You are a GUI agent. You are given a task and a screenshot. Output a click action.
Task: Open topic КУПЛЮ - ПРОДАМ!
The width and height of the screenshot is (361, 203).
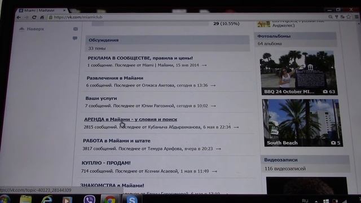[106, 163]
